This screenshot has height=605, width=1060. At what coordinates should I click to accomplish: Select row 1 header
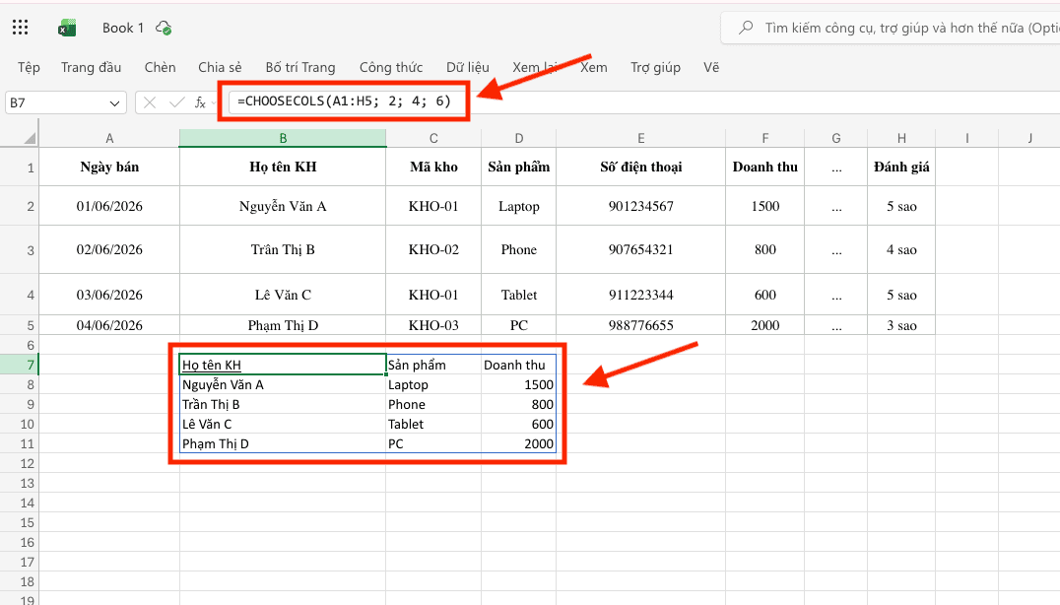pos(20,167)
